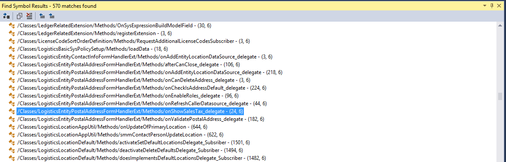
Task: Click icon beside deactivateDeleteDefaultsDelegate_Subsriber result
Action: click(x=12, y=150)
